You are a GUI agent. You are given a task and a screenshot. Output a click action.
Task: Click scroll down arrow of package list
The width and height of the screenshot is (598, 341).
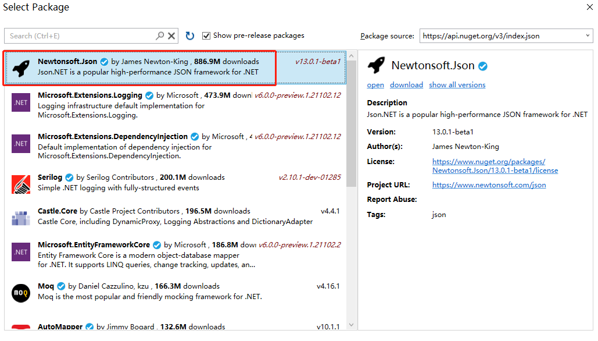(351, 325)
